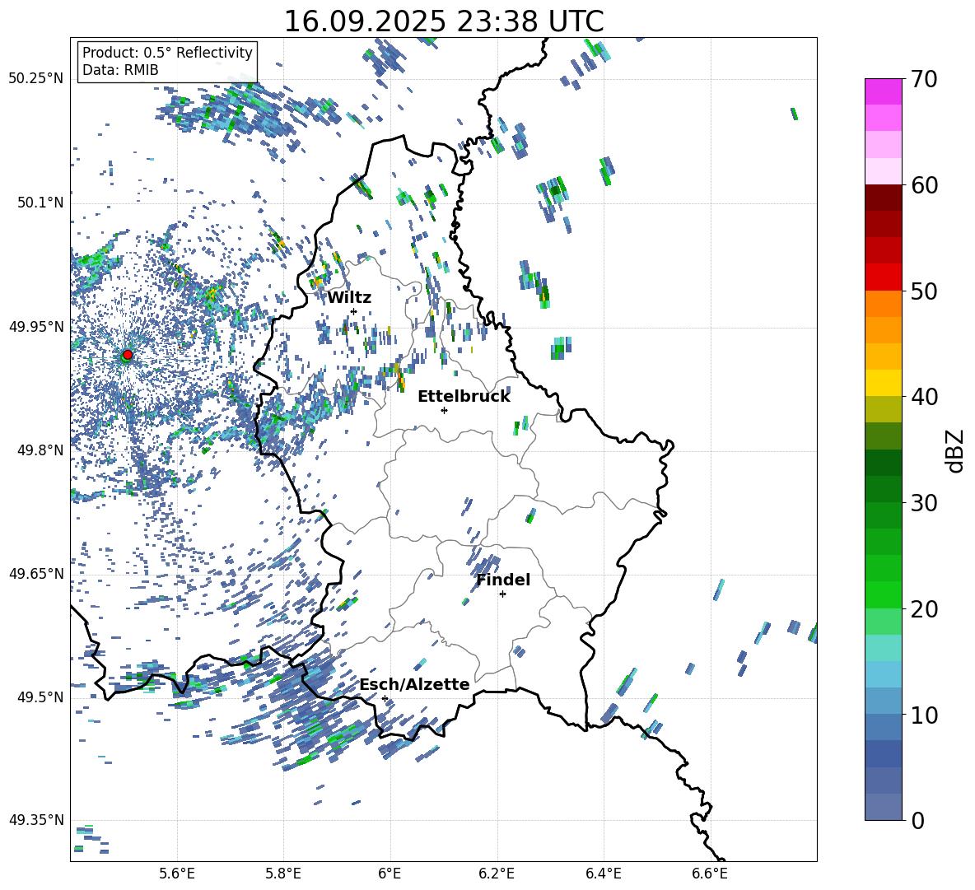
Task: Pick the magenta swatch at colorbar top
Action: pos(884,91)
